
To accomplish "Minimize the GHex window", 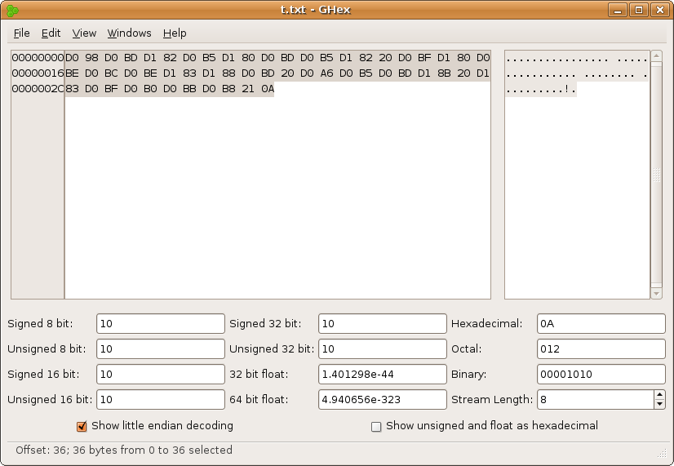I will 619,10.
